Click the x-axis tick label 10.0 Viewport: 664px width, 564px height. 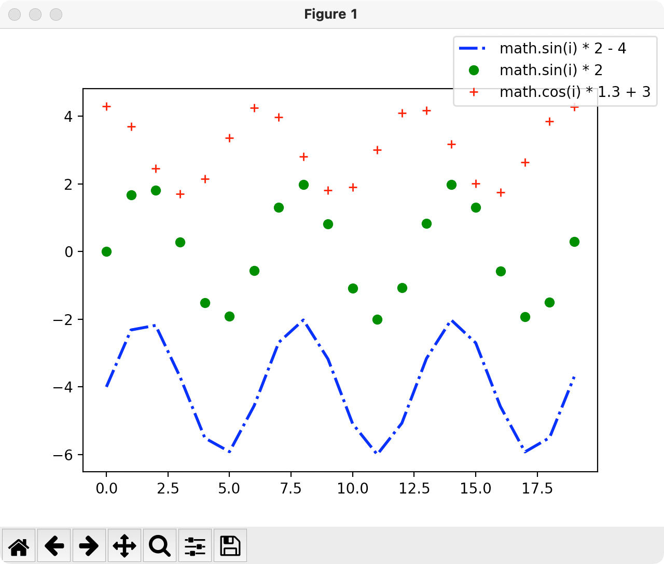[x=353, y=489]
